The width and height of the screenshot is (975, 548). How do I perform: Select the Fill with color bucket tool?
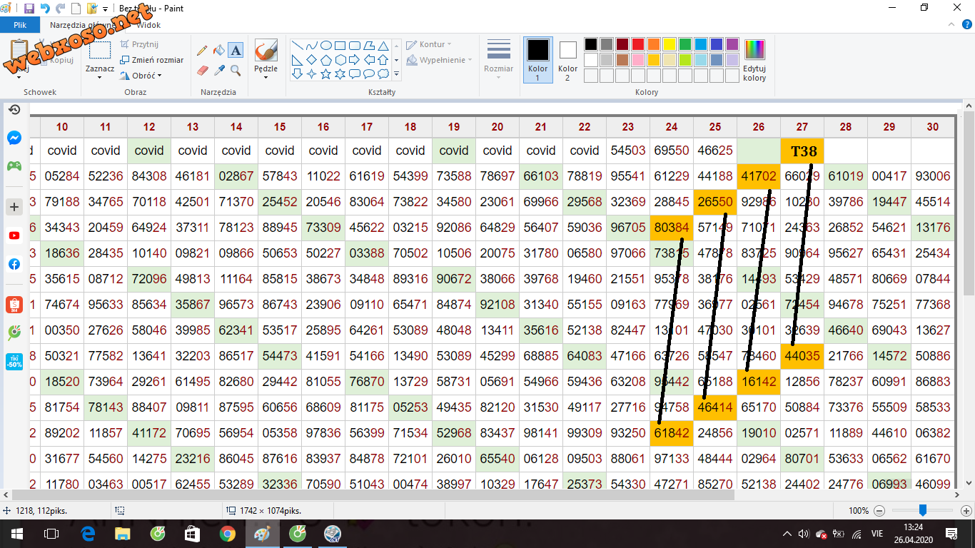[x=219, y=51]
